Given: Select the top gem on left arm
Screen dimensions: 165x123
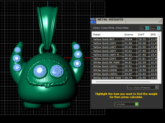Looking at the screenshot, I should [x=18, y=50].
